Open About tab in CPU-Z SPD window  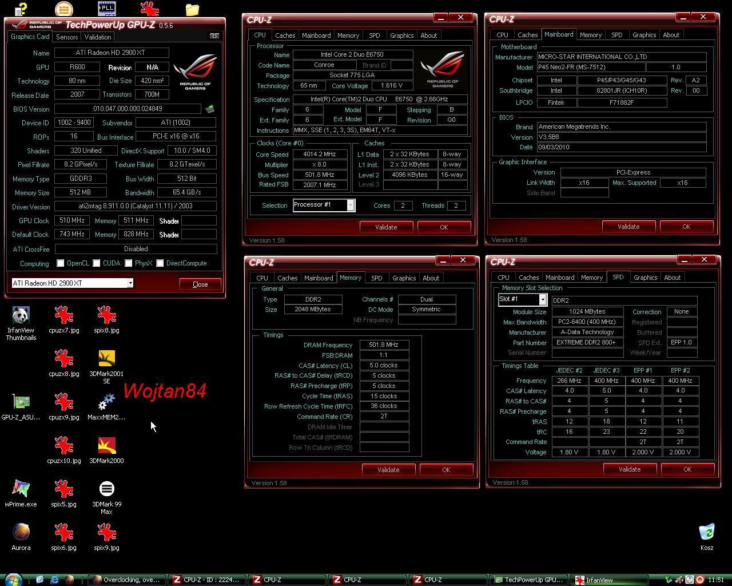coord(672,278)
